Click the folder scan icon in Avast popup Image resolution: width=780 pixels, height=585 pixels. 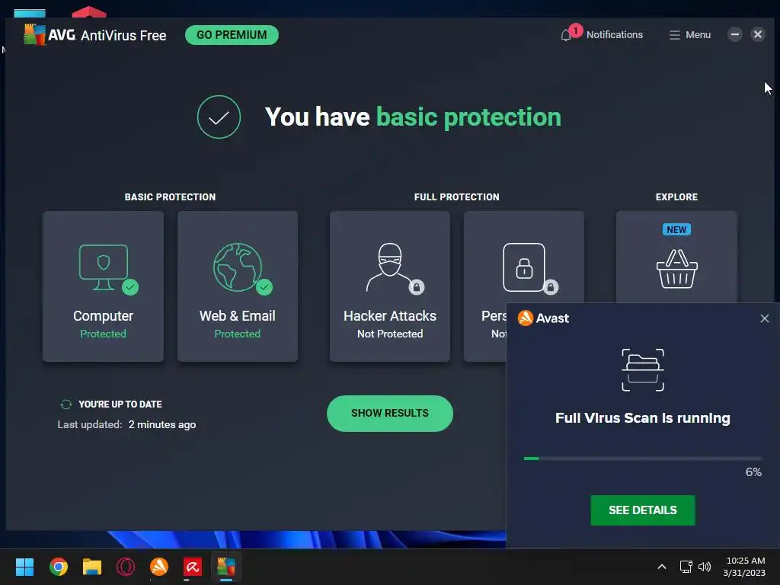(x=643, y=370)
